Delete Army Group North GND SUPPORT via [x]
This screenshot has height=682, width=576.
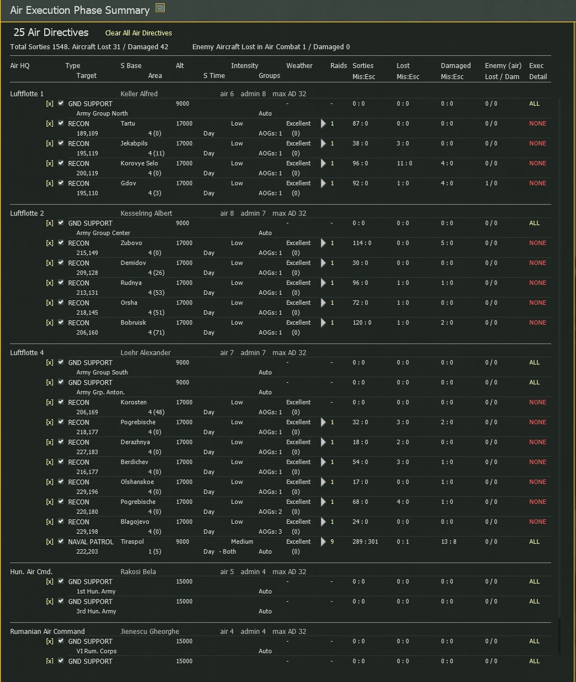coord(50,104)
